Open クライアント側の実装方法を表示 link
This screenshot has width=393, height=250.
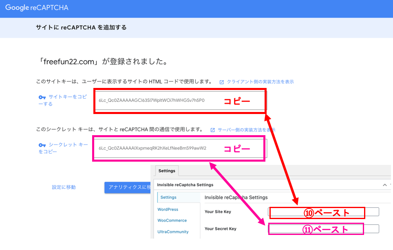260,82
